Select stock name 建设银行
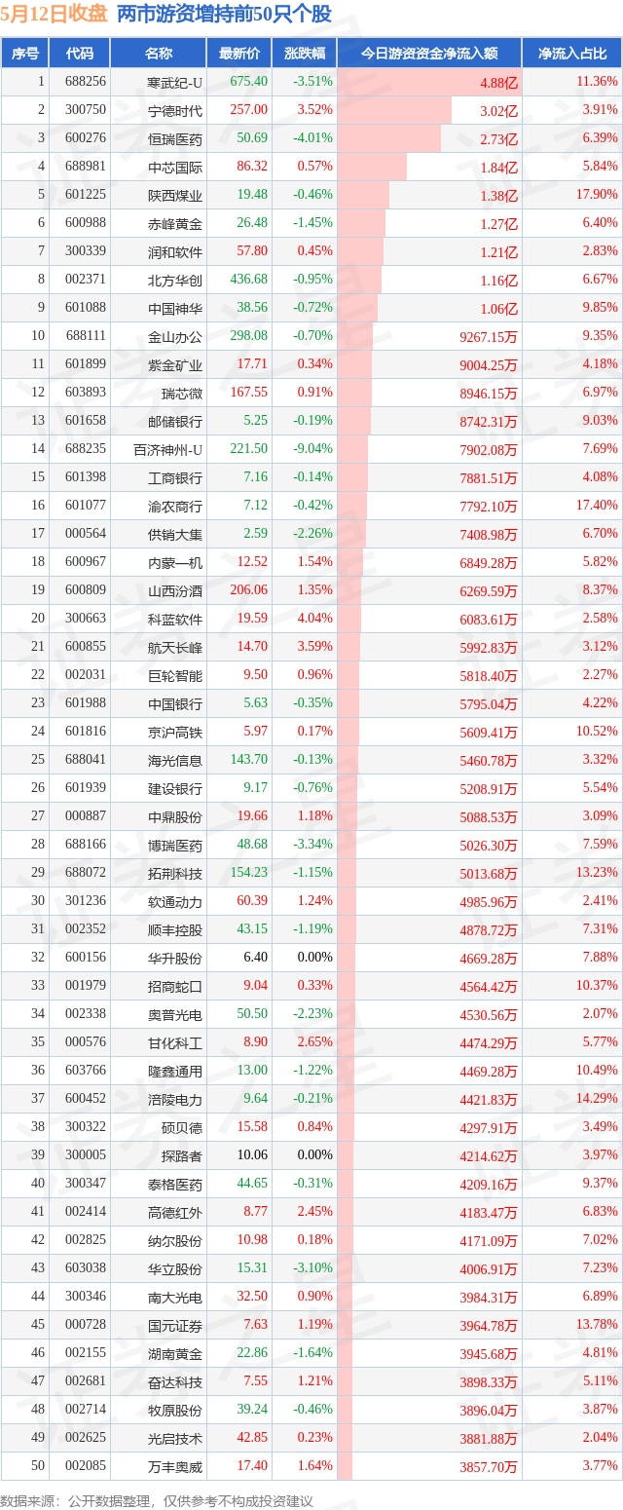 point(174,788)
